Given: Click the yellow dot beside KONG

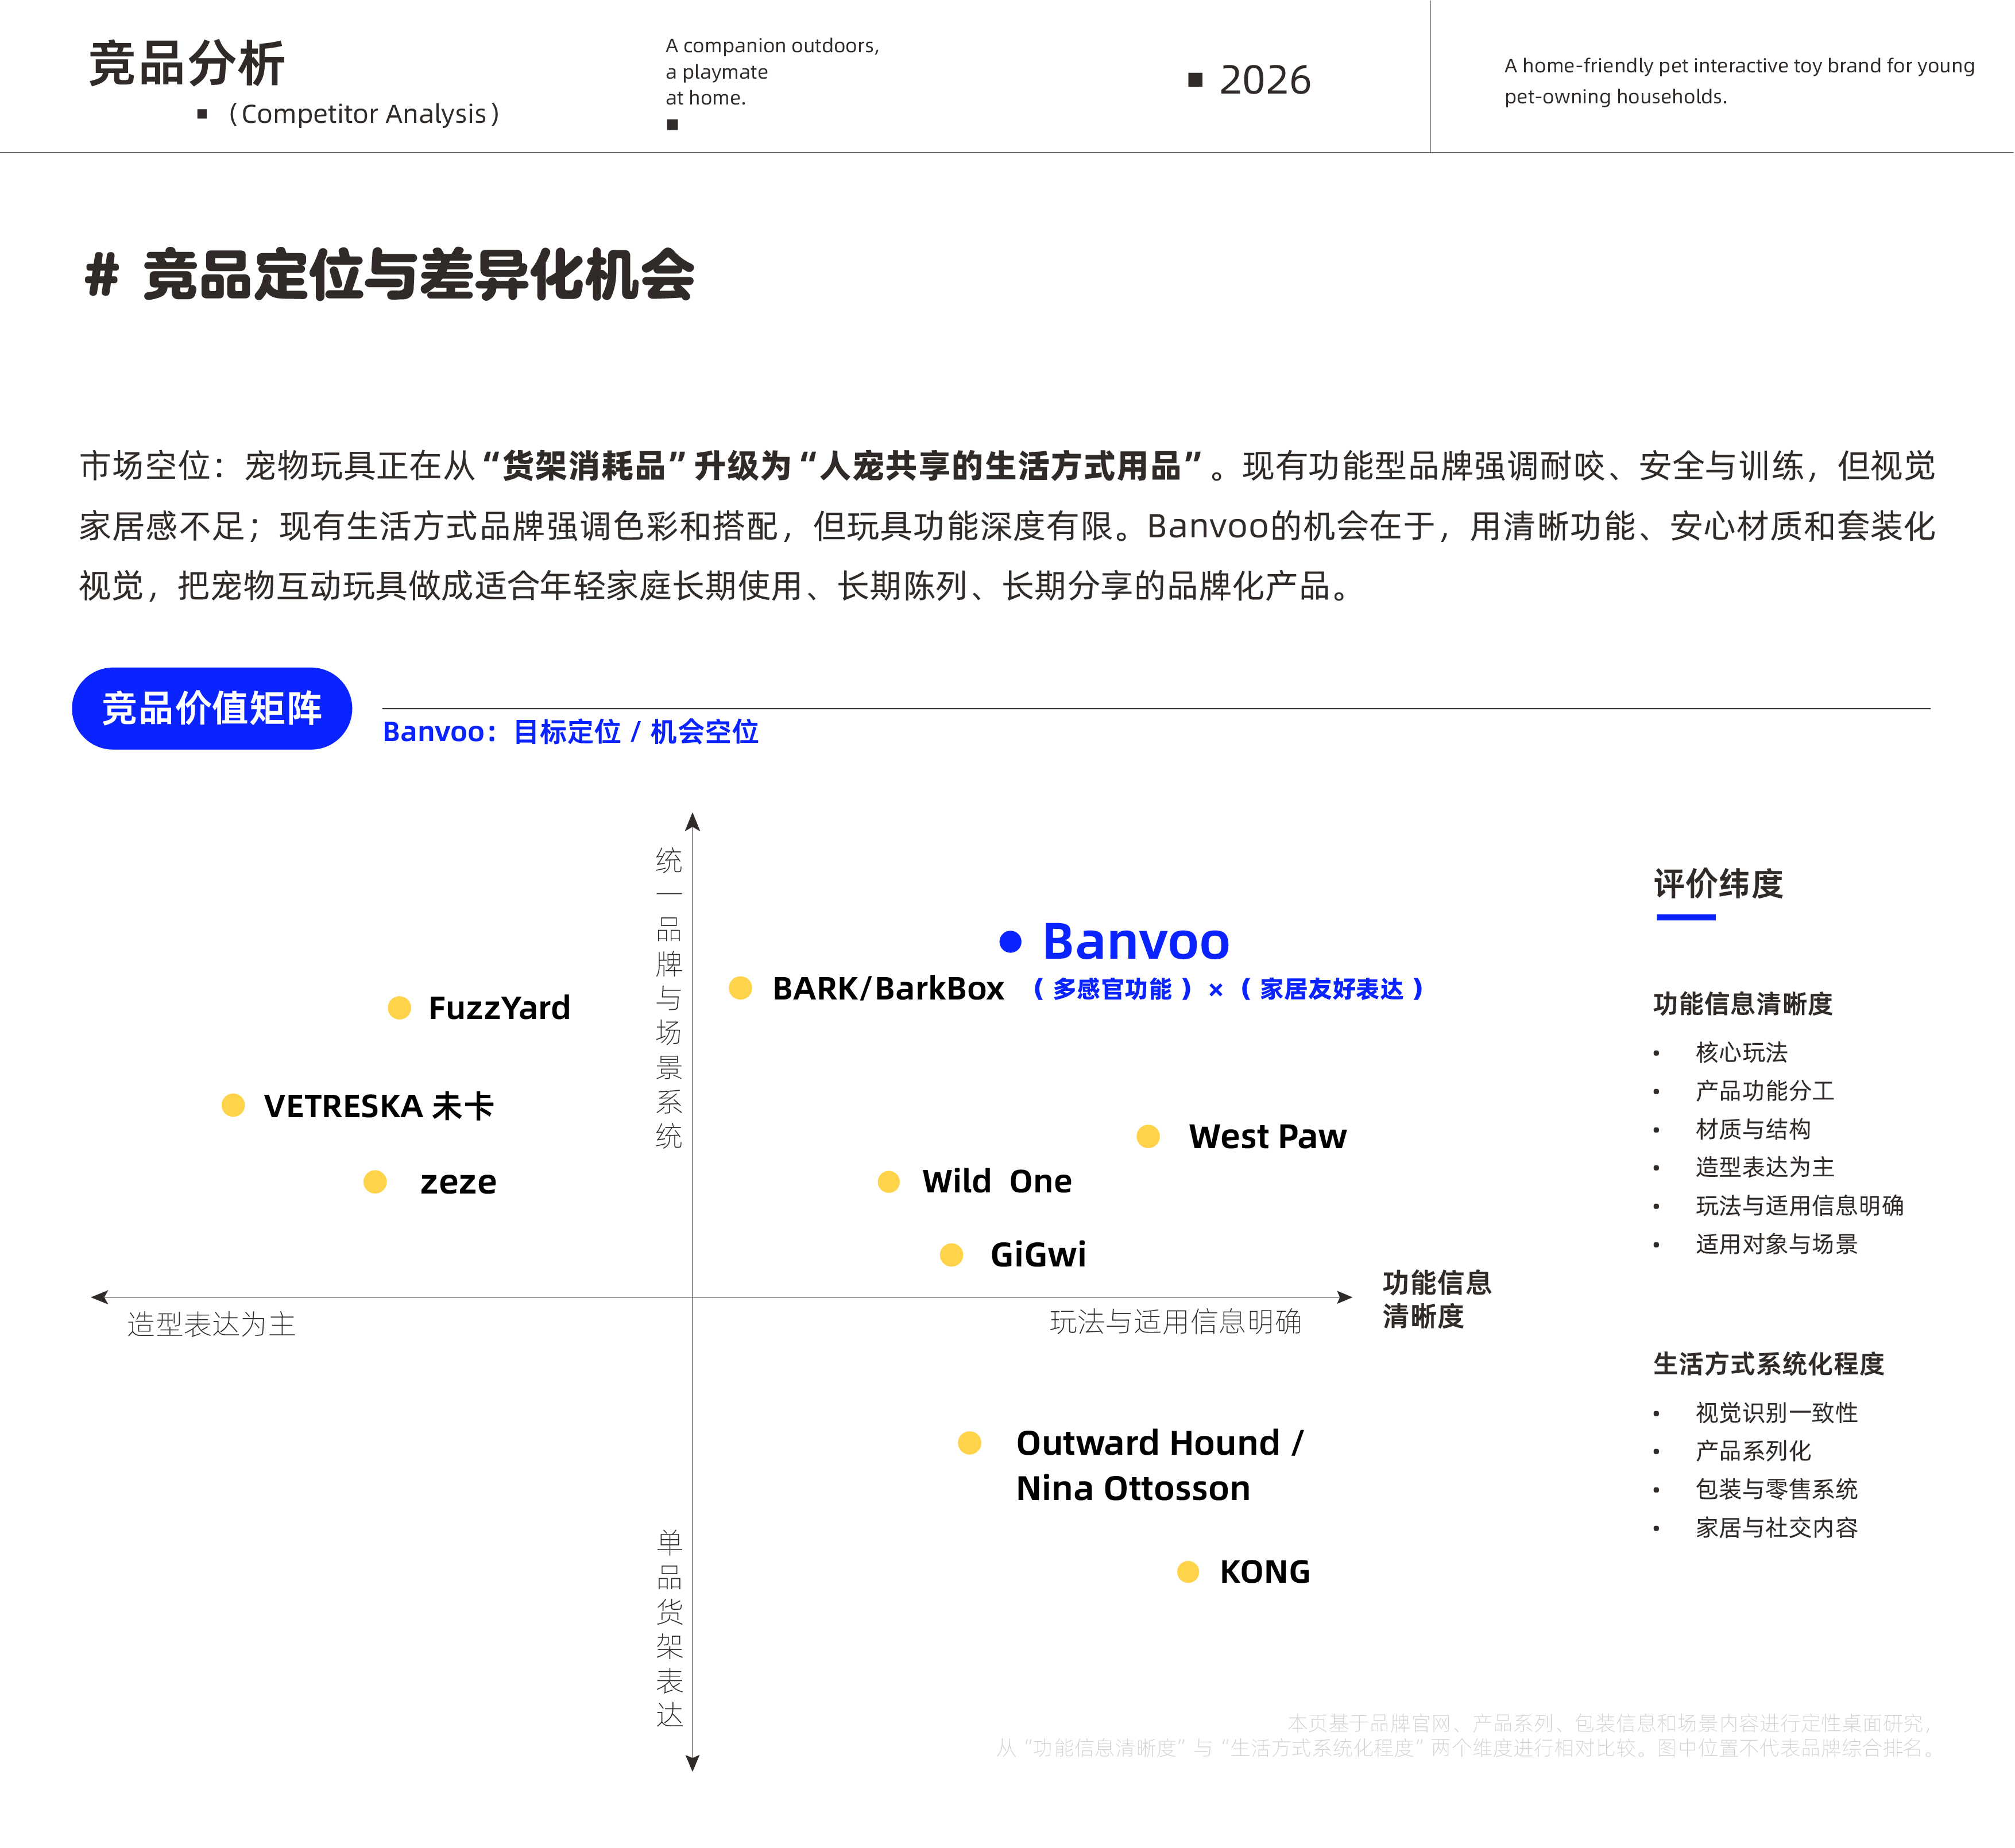Looking at the screenshot, I should pos(1188,1572).
